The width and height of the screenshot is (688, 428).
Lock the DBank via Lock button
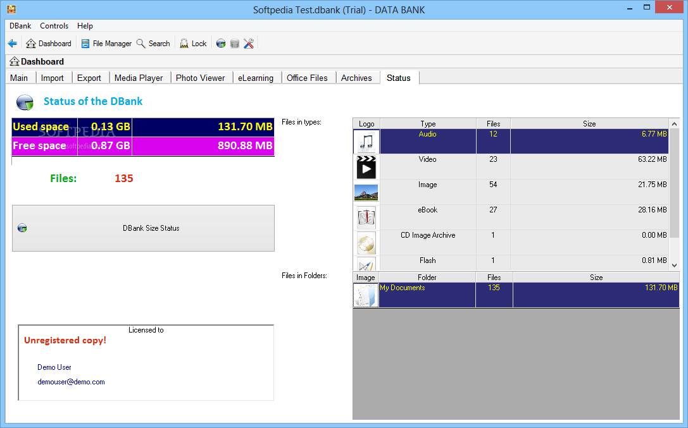pos(193,44)
